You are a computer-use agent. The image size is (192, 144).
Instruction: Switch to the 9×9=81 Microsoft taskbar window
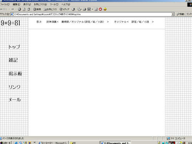(x=53, y=143)
